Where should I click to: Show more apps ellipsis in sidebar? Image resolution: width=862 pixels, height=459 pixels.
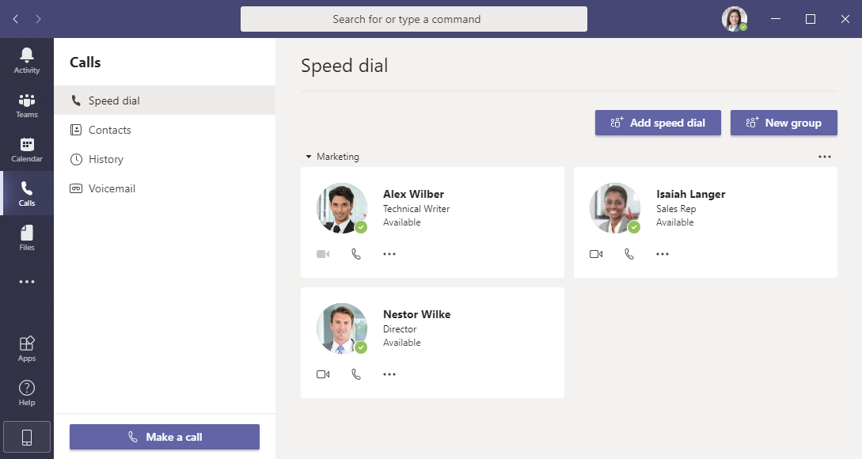point(27,282)
